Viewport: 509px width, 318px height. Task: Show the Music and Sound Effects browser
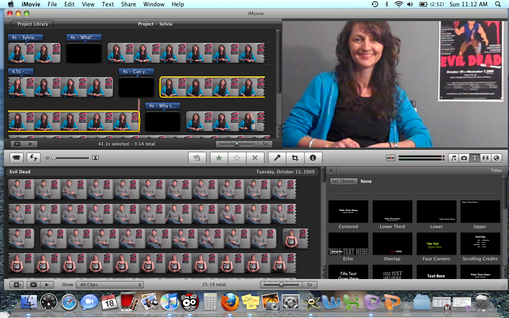(x=453, y=158)
